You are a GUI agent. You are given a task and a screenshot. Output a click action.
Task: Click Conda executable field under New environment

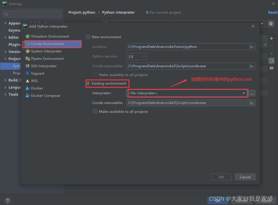pos(191,66)
